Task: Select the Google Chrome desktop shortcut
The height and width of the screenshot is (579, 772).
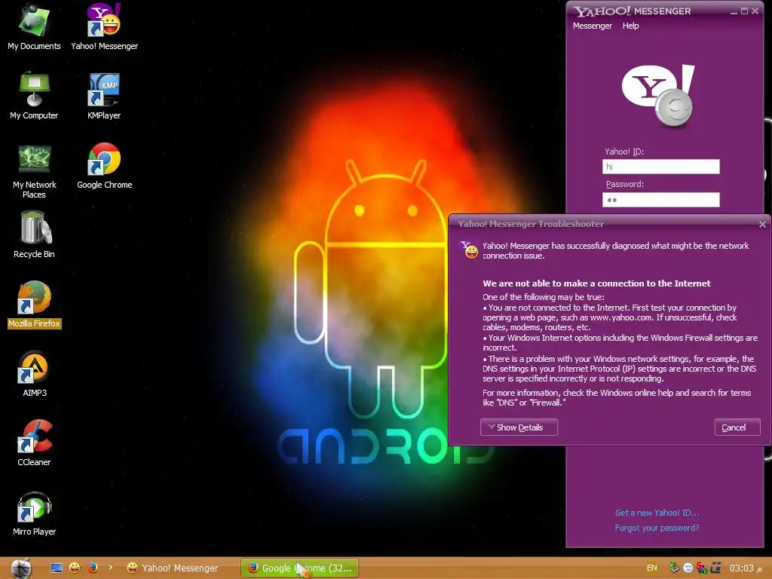Action: pos(104,166)
